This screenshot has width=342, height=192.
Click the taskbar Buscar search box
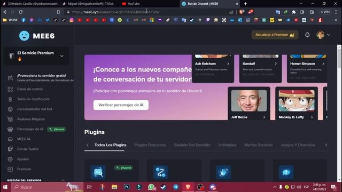(47, 187)
